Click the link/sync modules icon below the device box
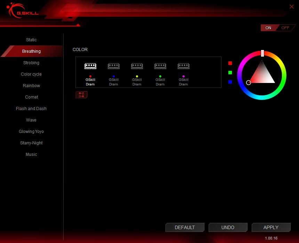 pos(81,95)
